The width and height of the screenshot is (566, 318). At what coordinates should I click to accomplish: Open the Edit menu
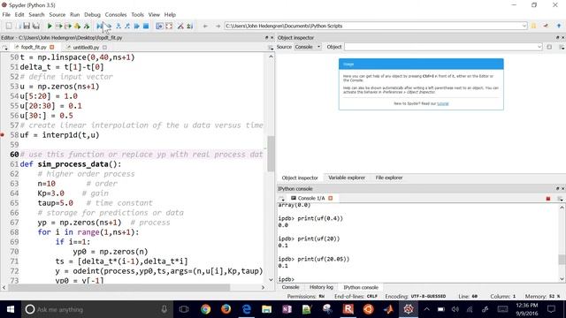pos(19,15)
